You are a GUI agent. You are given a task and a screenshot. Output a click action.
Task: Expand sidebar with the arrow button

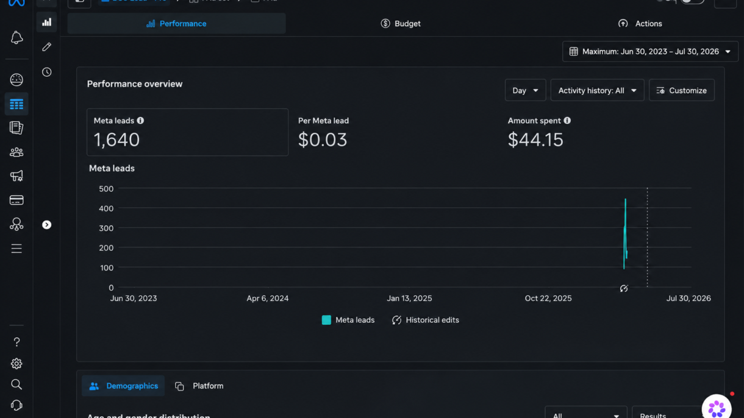(x=47, y=225)
